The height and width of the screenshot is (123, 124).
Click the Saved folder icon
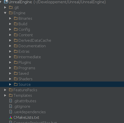(16, 73)
